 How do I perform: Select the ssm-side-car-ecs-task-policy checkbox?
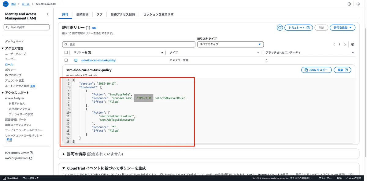tap(66, 60)
